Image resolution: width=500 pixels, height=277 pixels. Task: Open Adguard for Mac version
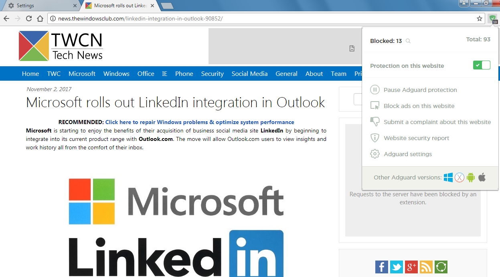coord(460,177)
